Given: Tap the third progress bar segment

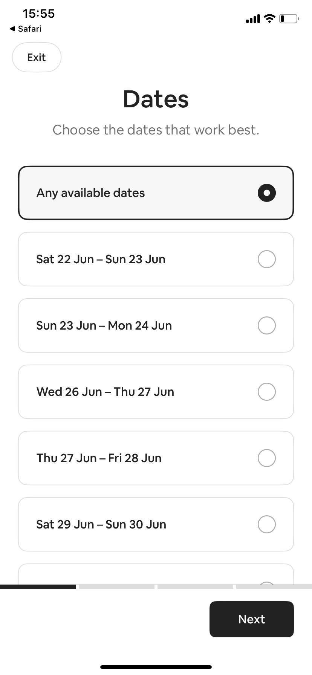Looking at the screenshot, I should tap(195, 586).
